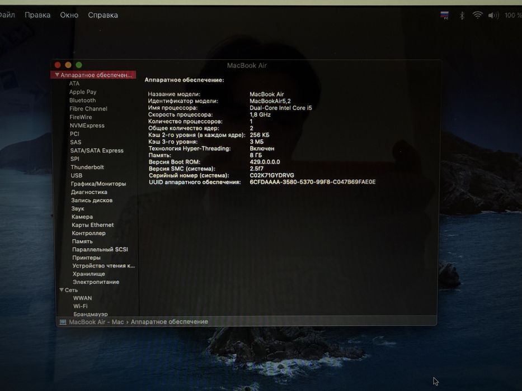522x391 pixels.
Task: Click the processor speed 1,8 GHz
Action: pyautogui.click(x=260, y=115)
